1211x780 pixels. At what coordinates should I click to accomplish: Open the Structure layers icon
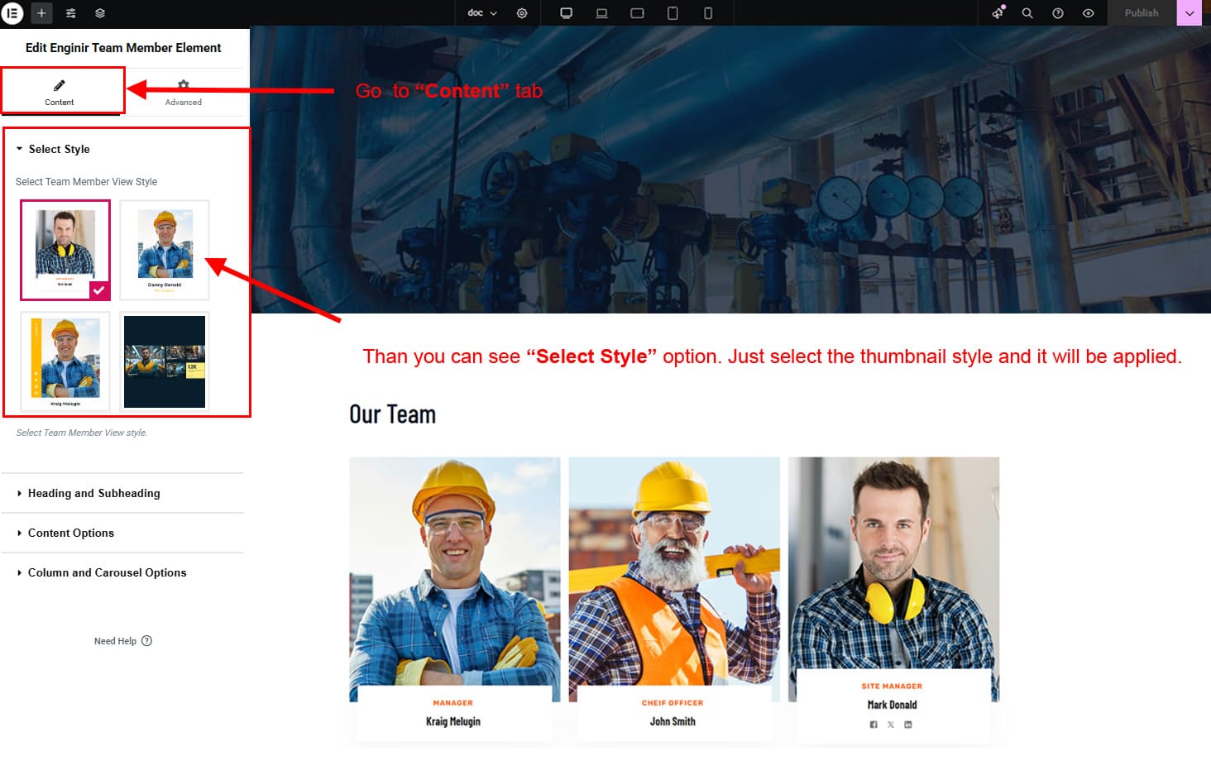[x=100, y=13]
